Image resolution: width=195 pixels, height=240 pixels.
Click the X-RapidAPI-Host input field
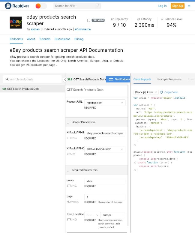click(105, 133)
